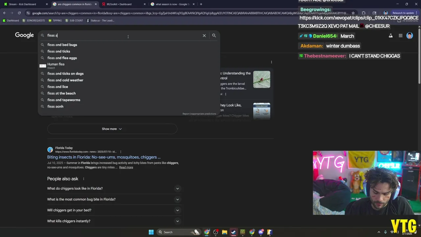Clear the search box with the X icon
This screenshot has height=237, width=421.
pos(204,36)
